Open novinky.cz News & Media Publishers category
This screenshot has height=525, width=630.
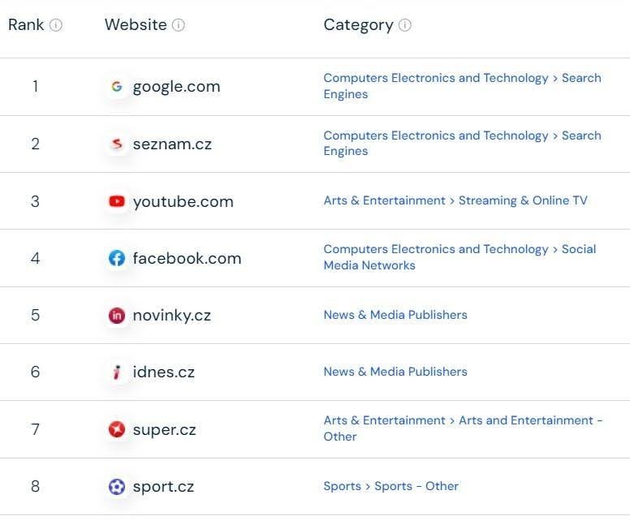pos(395,315)
